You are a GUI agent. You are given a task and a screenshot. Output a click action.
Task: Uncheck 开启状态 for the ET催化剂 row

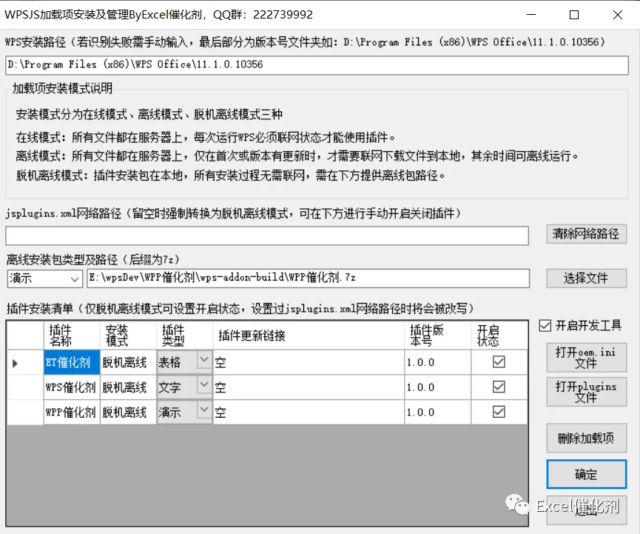(499, 361)
